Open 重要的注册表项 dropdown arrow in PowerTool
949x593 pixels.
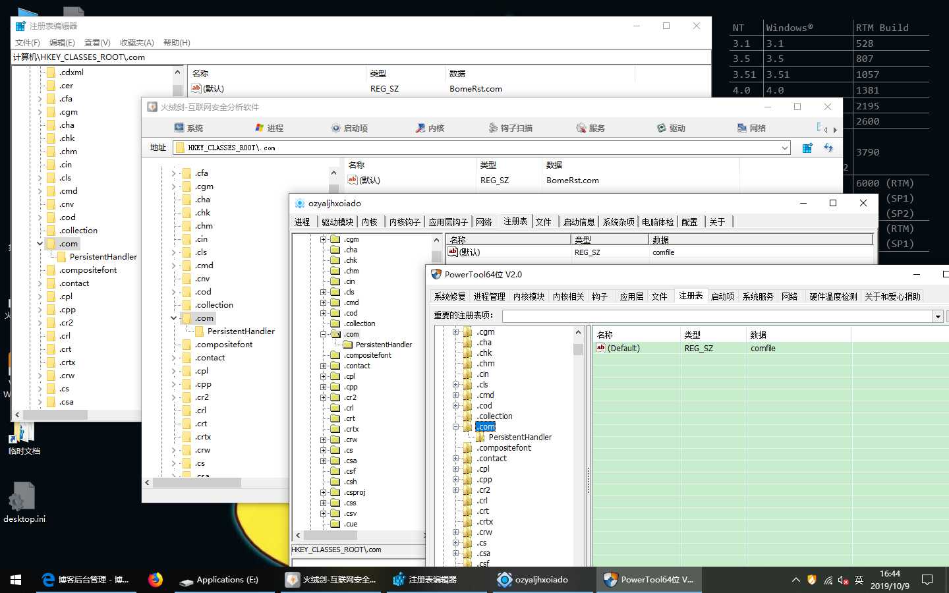[x=938, y=316]
